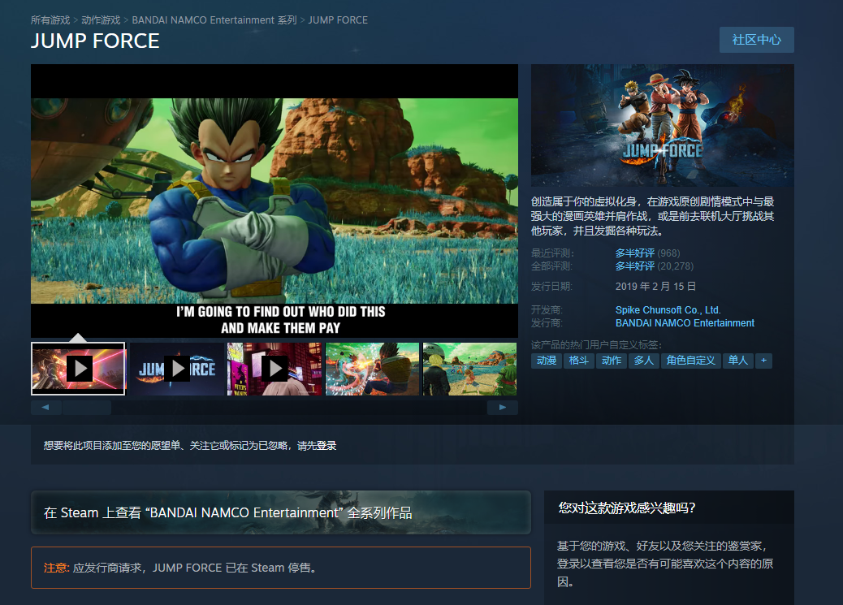This screenshot has width=843, height=605.
Task: Play the third video thumbnail
Action: [x=275, y=369]
